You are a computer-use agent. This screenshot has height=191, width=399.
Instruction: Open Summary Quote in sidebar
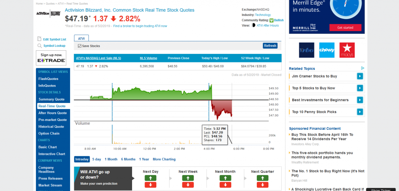(x=51, y=99)
